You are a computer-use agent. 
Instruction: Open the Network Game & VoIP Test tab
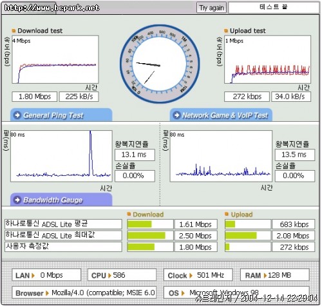tap(221, 115)
